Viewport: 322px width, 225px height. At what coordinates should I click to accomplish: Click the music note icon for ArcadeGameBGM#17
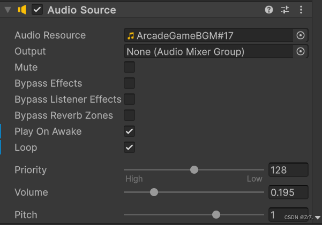131,36
